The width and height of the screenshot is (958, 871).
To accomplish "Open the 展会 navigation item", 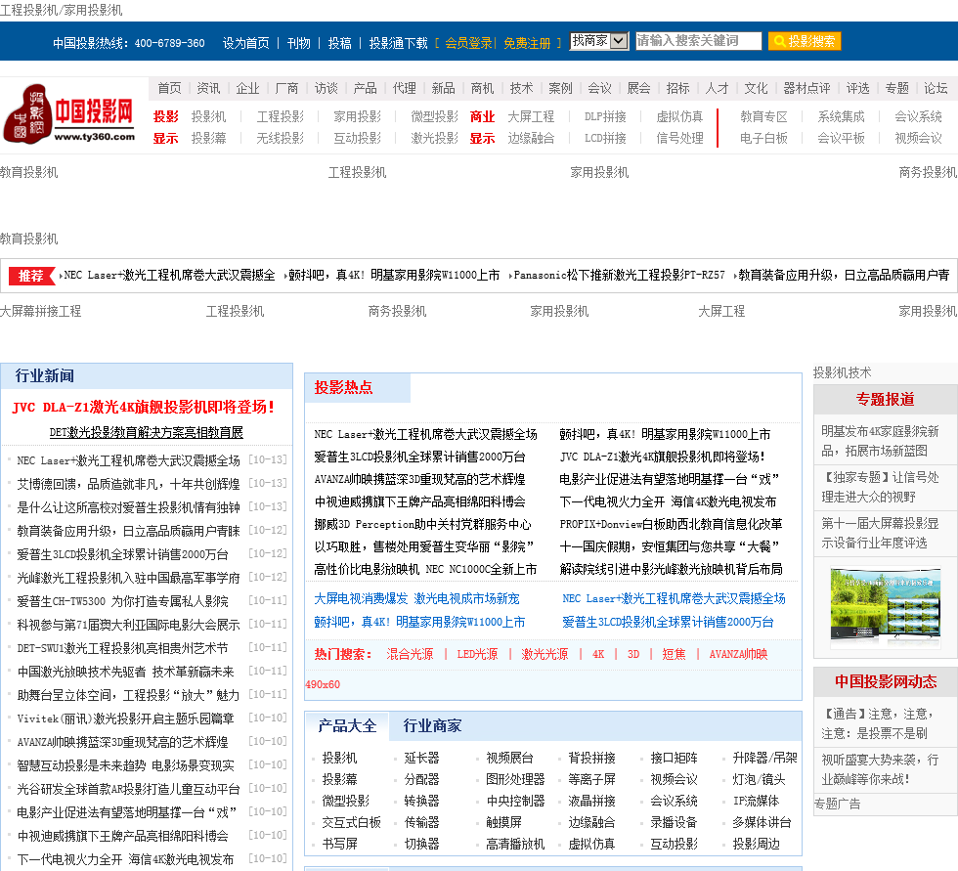I will (638, 88).
